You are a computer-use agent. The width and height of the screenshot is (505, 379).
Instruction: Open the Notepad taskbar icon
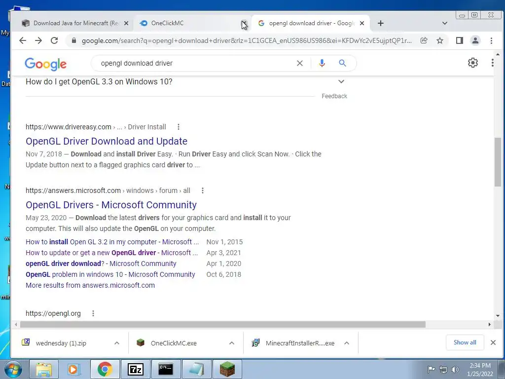point(196,369)
